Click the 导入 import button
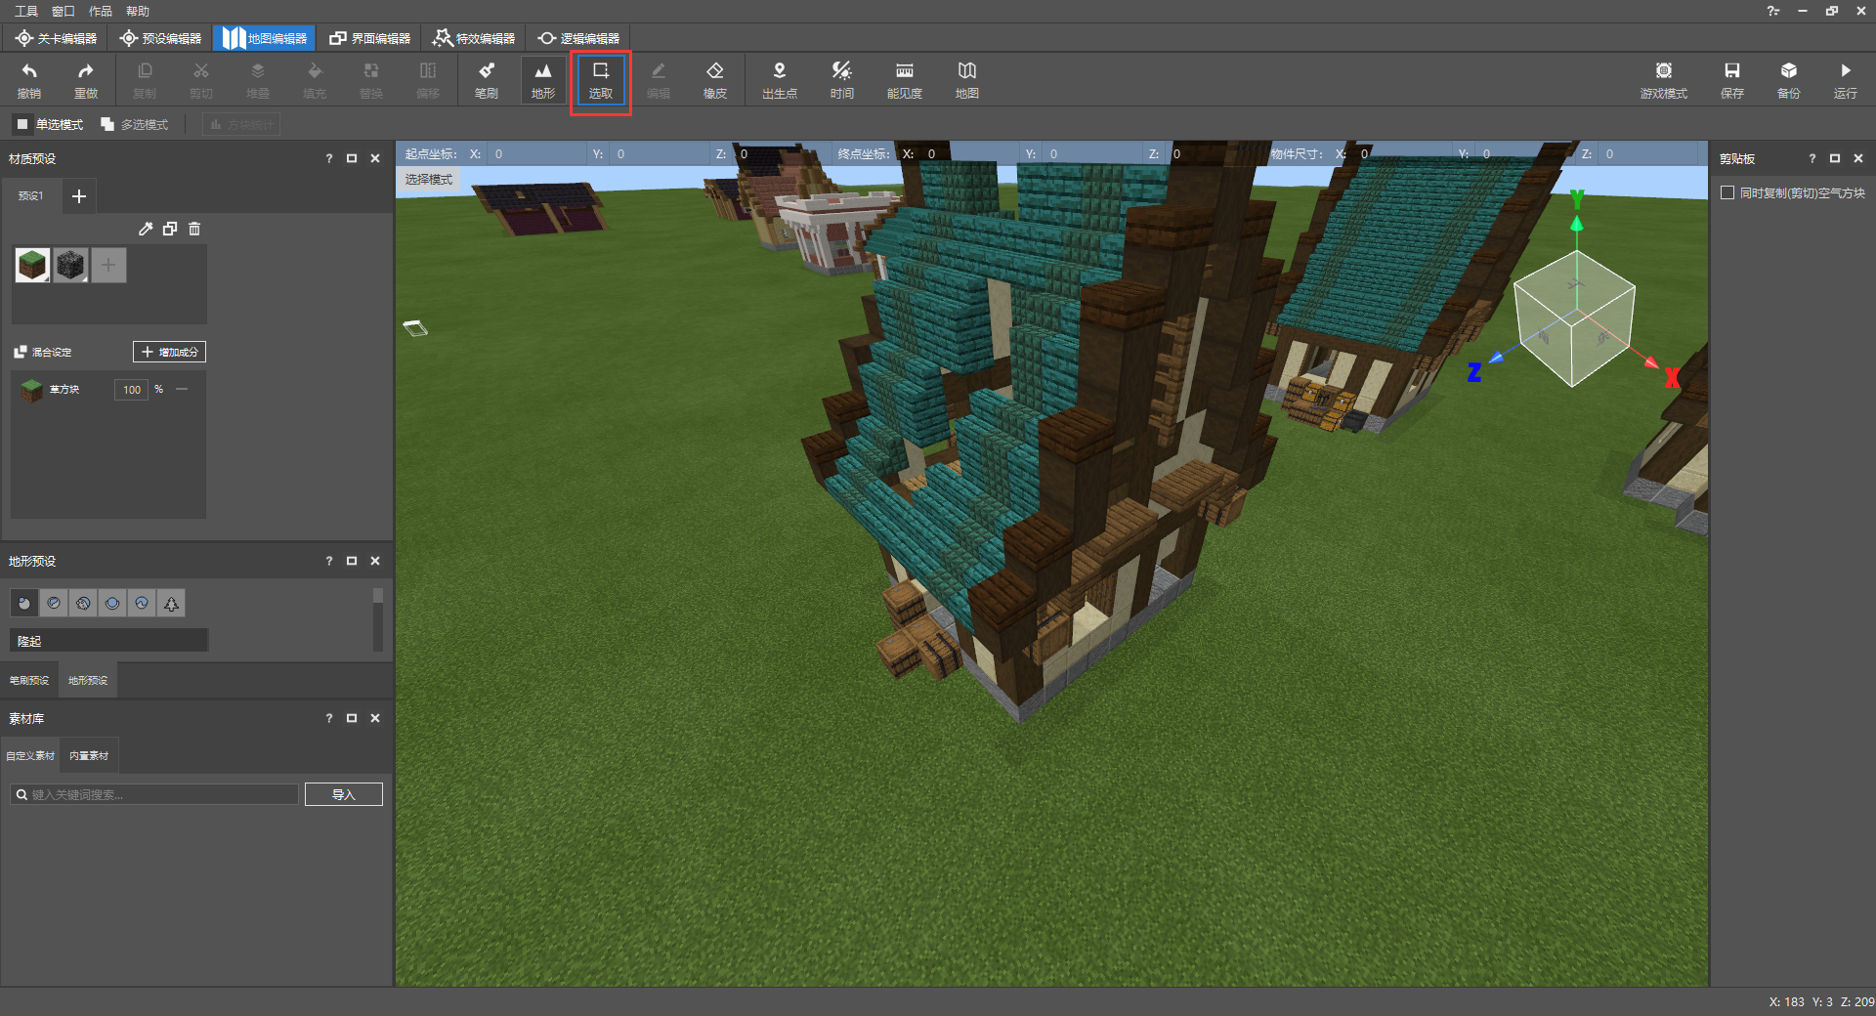The width and height of the screenshot is (1876, 1016). 344,794
